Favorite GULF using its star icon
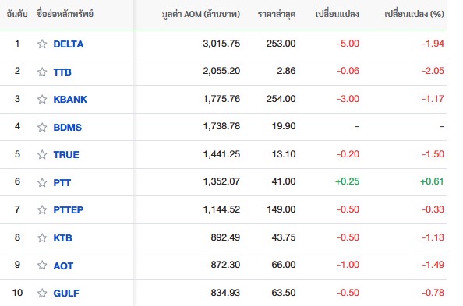The image size is (463, 306). tap(42, 293)
